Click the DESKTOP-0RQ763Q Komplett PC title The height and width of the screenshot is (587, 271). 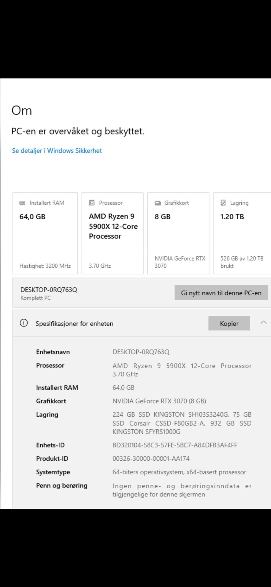(49, 290)
